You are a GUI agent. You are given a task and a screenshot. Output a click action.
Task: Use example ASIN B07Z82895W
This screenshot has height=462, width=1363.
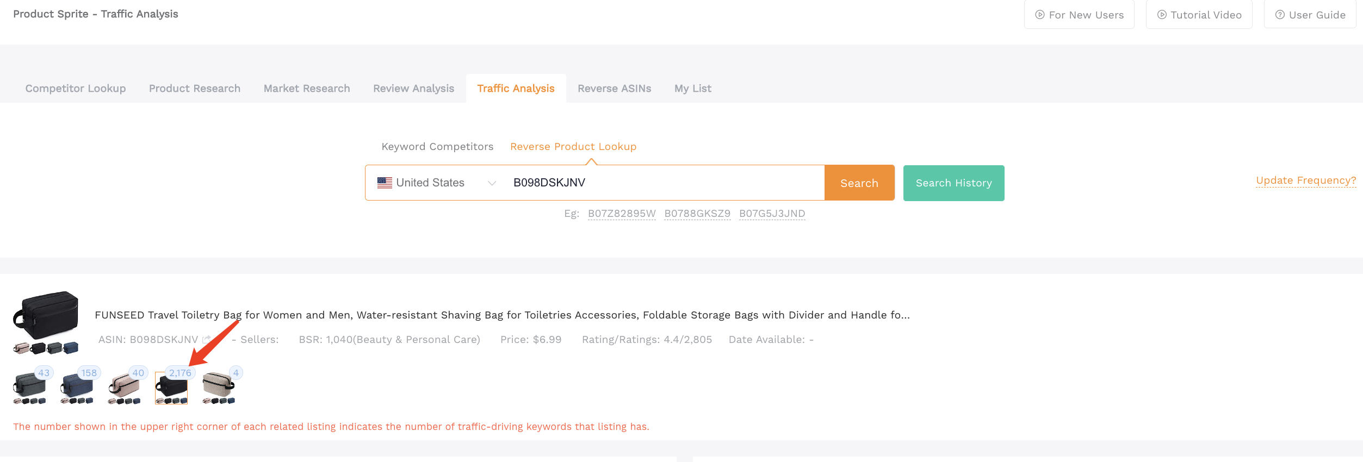pos(622,213)
